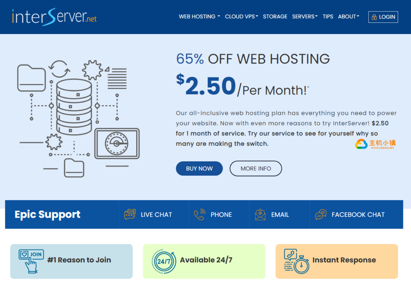Image resolution: width=411 pixels, height=289 pixels.
Task: Click the Login button
Action: [383, 17]
